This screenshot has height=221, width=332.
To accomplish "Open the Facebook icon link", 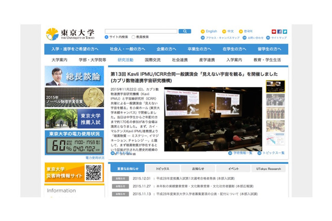I will coord(279,32).
